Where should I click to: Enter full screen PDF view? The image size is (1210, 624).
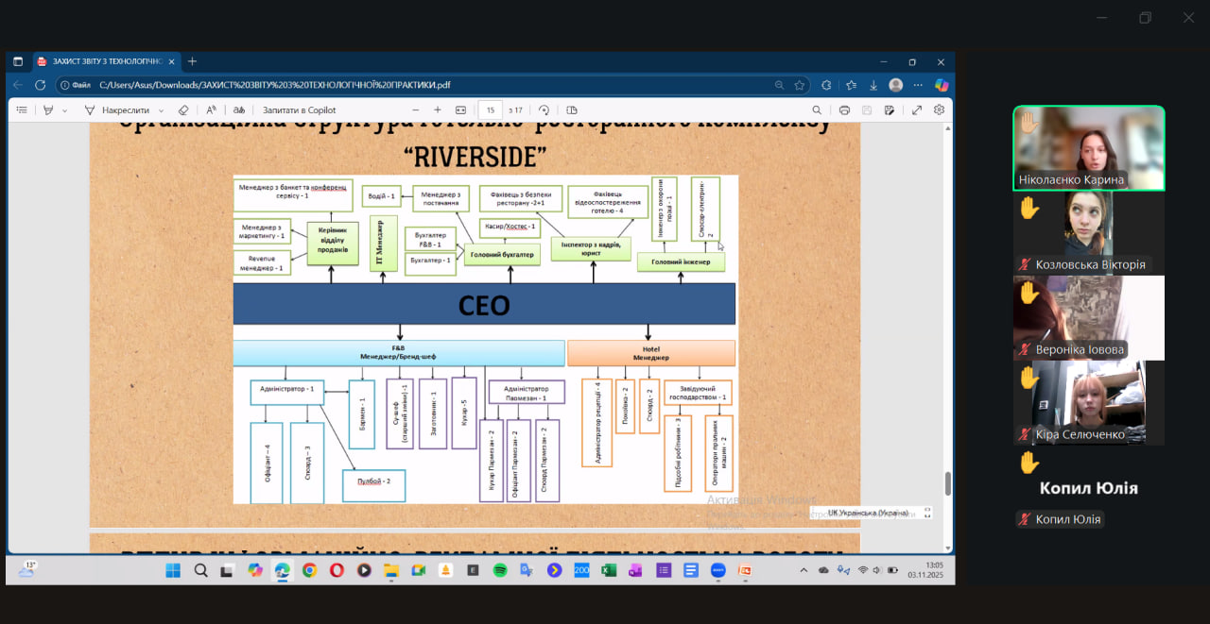pyautogui.click(x=916, y=110)
